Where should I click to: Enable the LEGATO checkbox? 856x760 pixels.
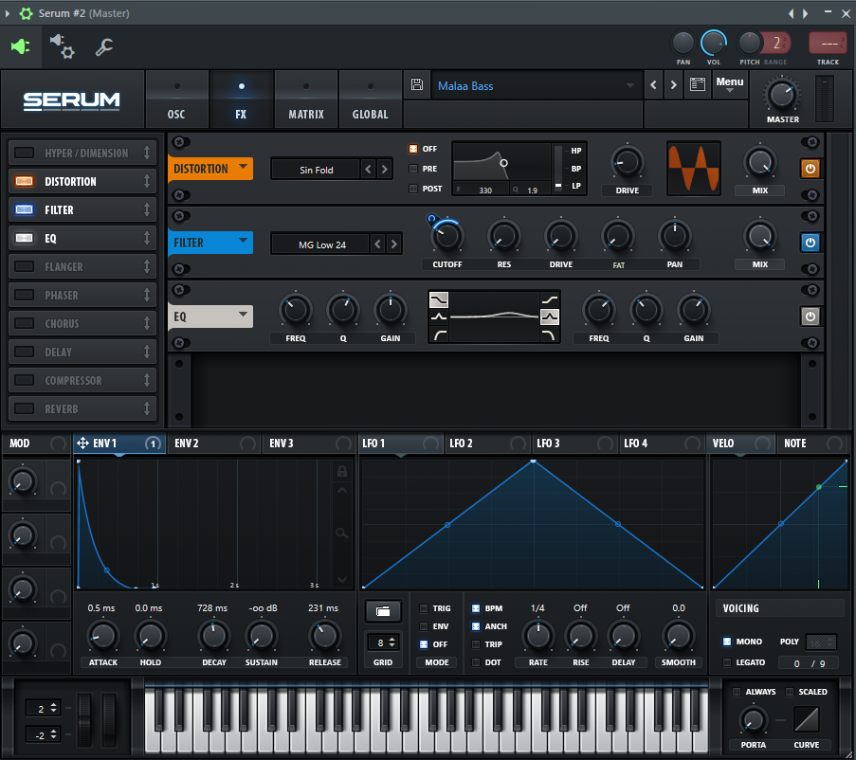(x=727, y=662)
